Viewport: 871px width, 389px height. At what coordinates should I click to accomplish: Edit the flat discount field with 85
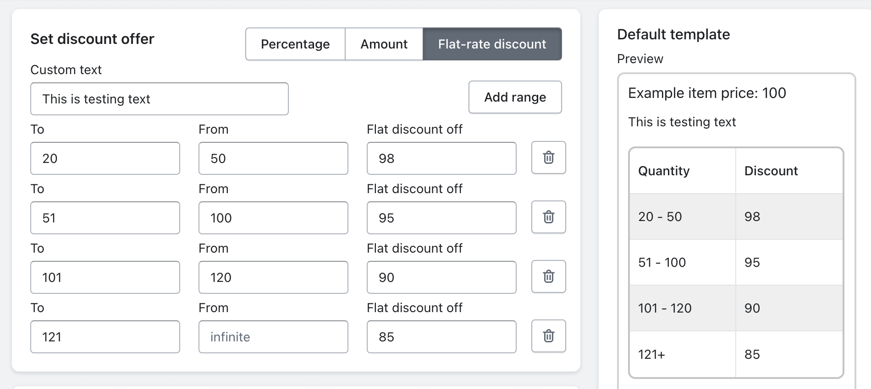(441, 337)
